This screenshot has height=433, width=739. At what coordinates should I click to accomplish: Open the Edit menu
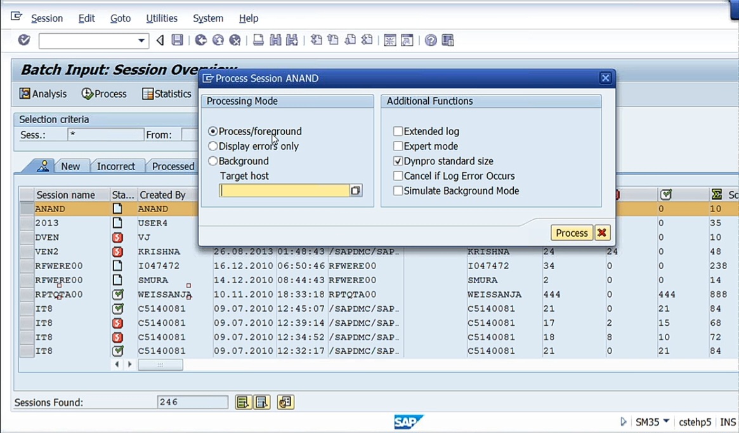86,18
